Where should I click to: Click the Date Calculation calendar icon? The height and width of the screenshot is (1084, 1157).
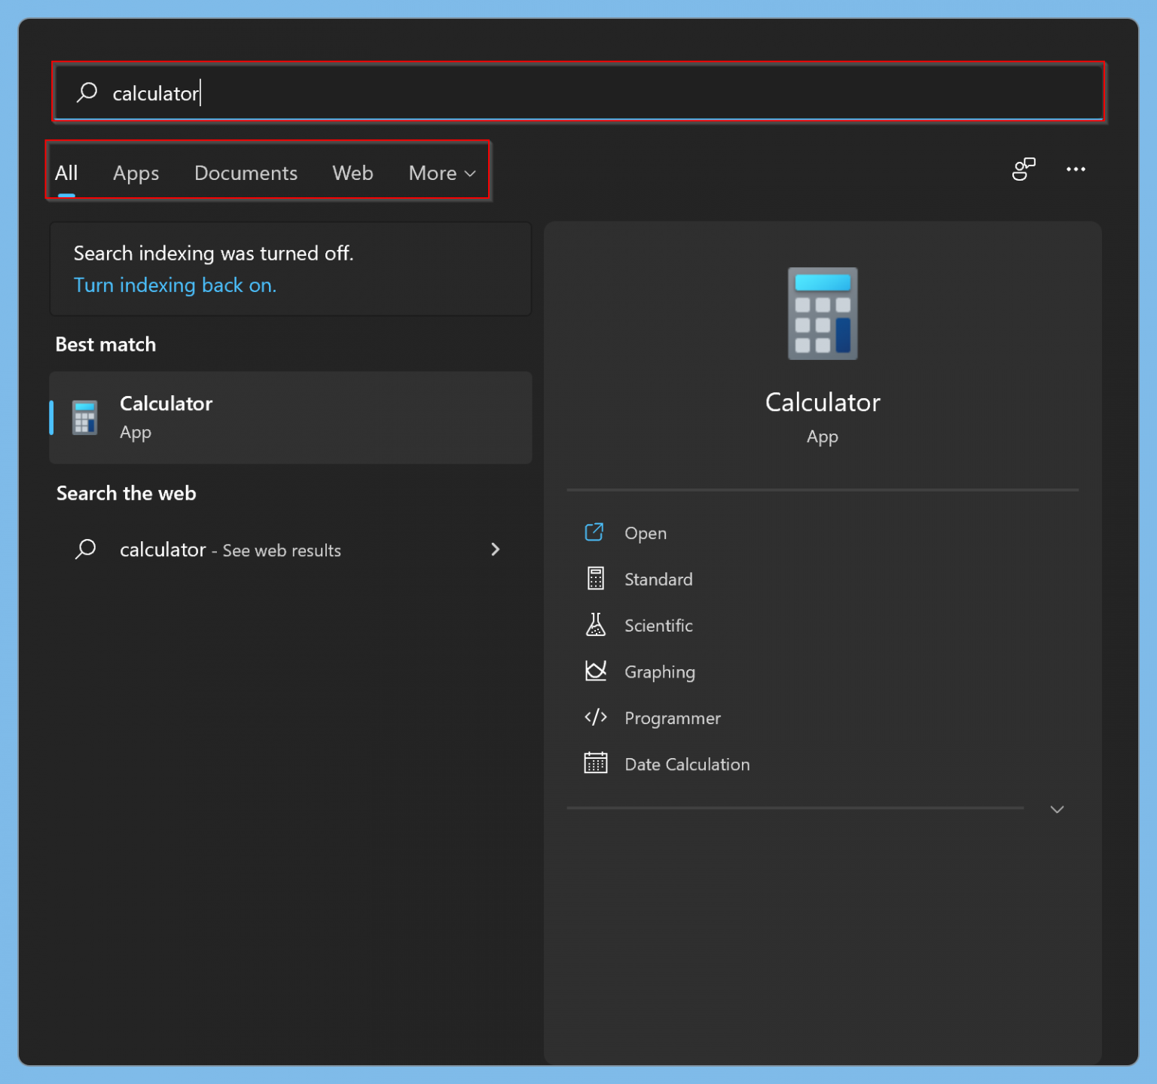click(595, 763)
